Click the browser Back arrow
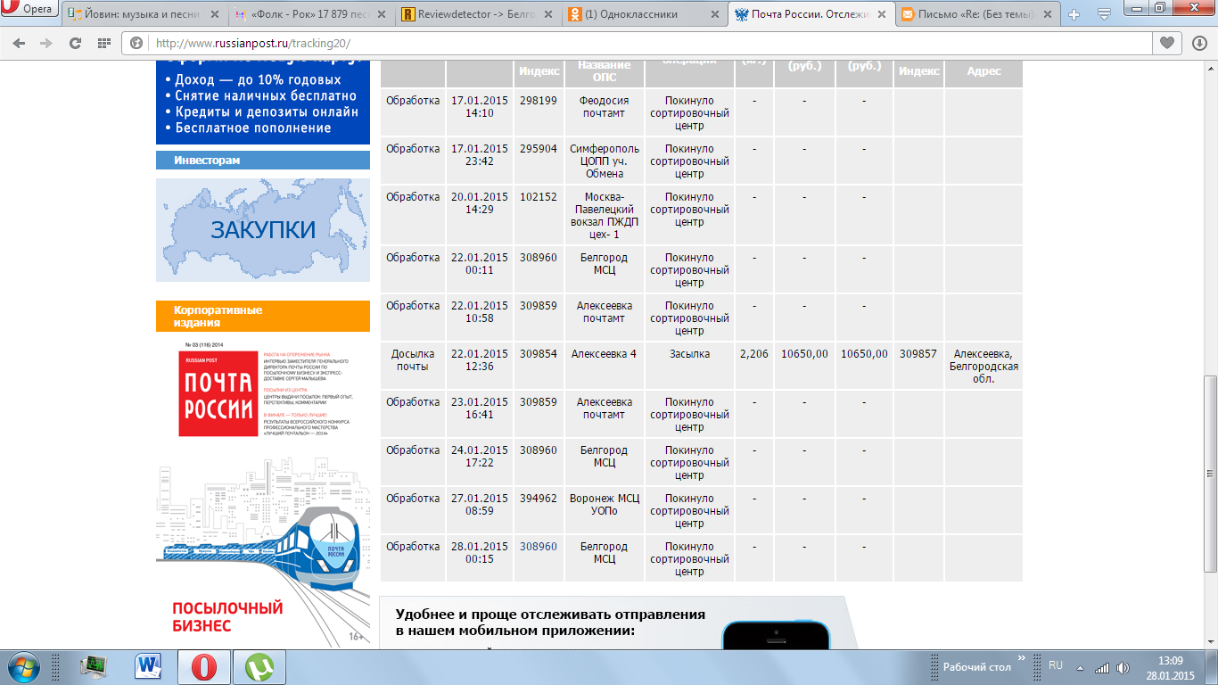The width and height of the screenshot is (1218, 685). (x=20, y=43)
